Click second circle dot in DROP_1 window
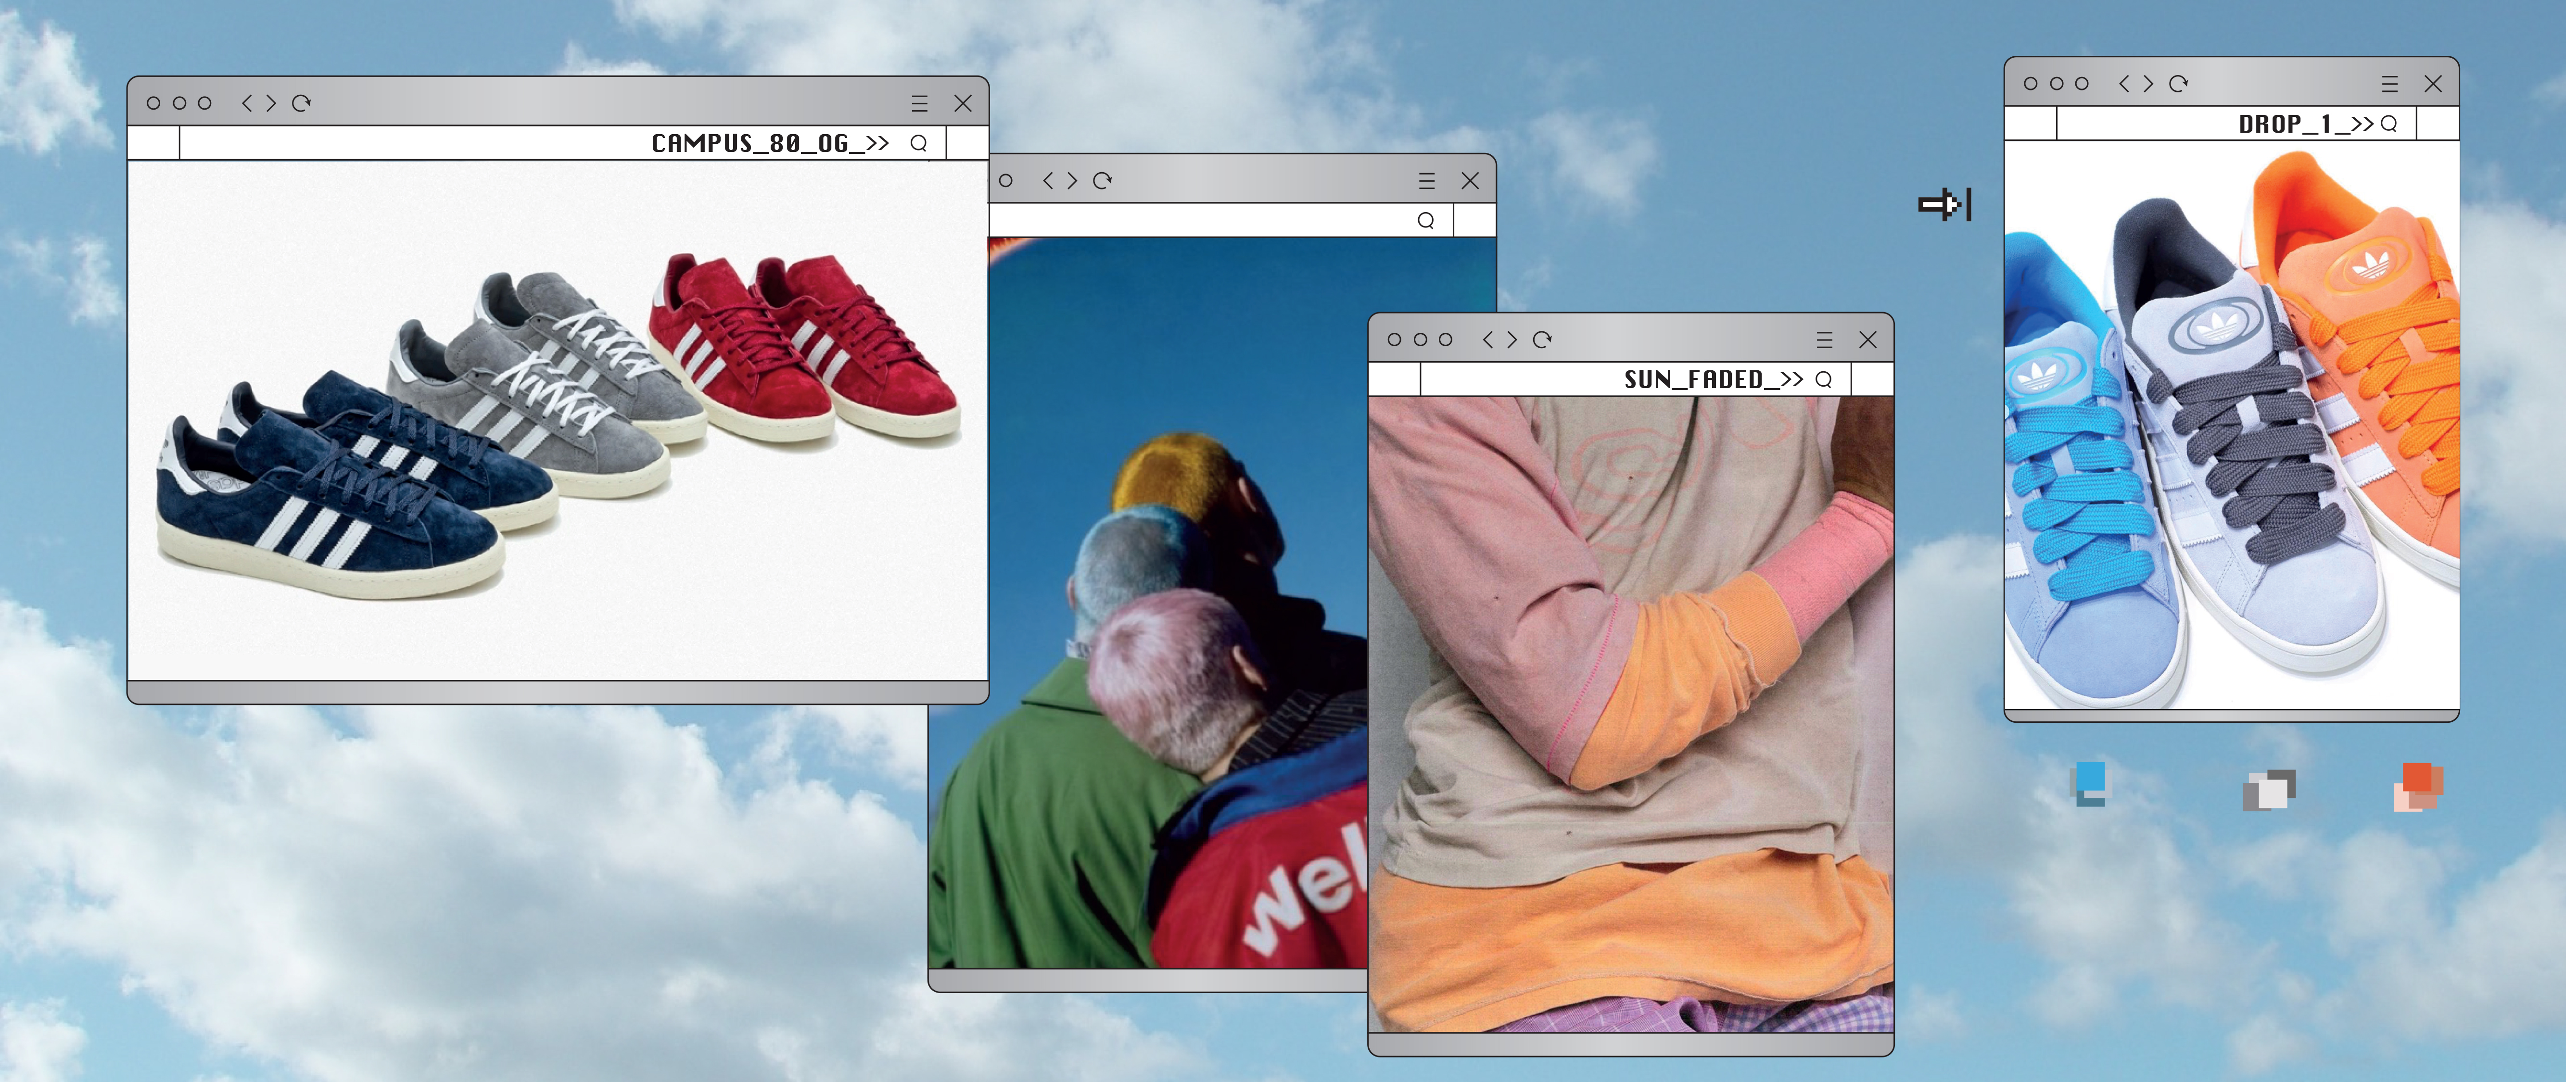2566x1082 pixels. [2057, 85]
